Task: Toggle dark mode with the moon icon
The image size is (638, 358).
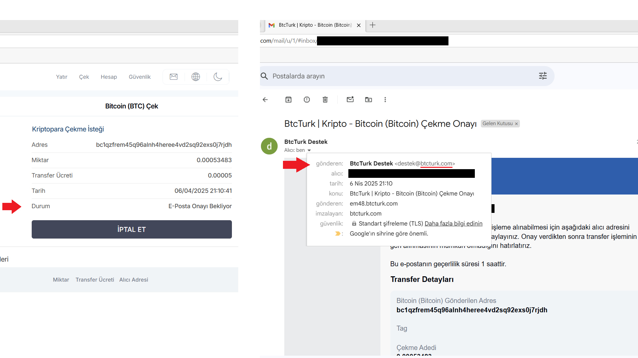Action: point(218,77)
